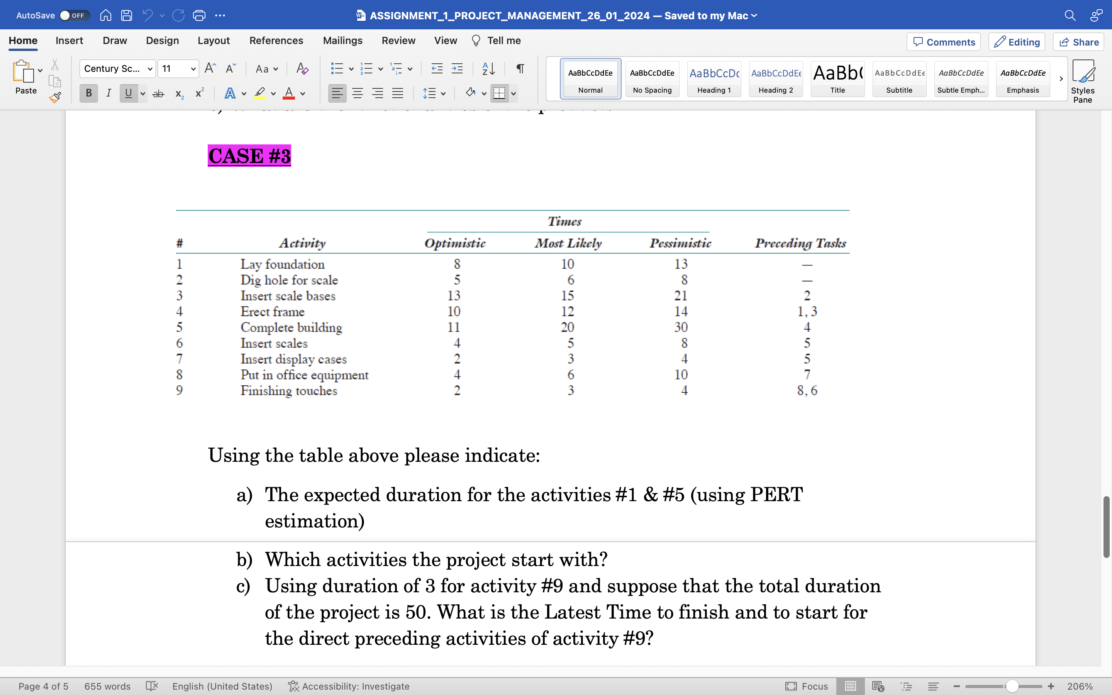Screen dimensions: 1112x695
Task: Select the Format Painter tool
Action: pos(55,97)
